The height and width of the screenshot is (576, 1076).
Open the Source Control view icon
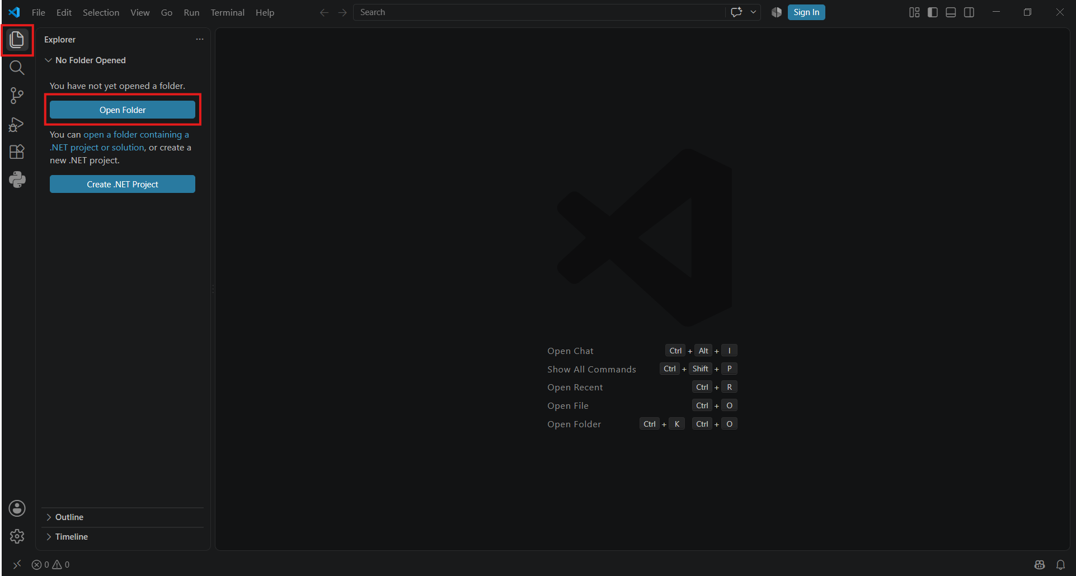17,96
